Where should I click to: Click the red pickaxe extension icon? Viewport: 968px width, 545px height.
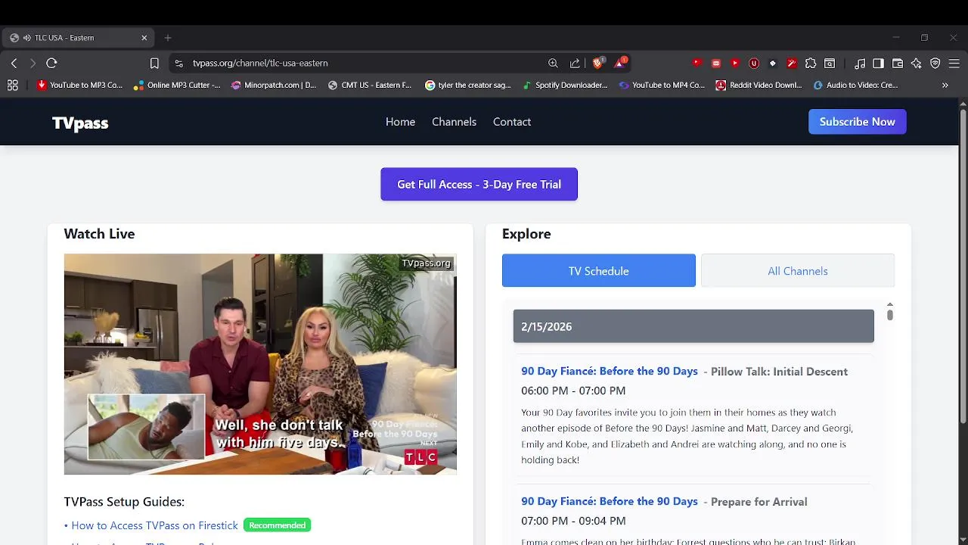[x=792, y=64]
